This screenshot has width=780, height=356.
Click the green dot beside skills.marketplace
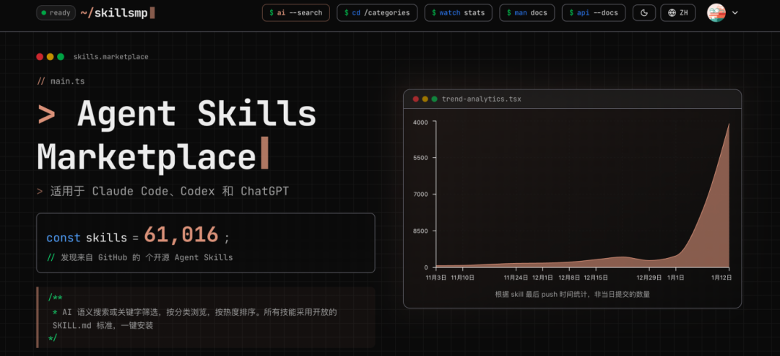pos(61,57)
